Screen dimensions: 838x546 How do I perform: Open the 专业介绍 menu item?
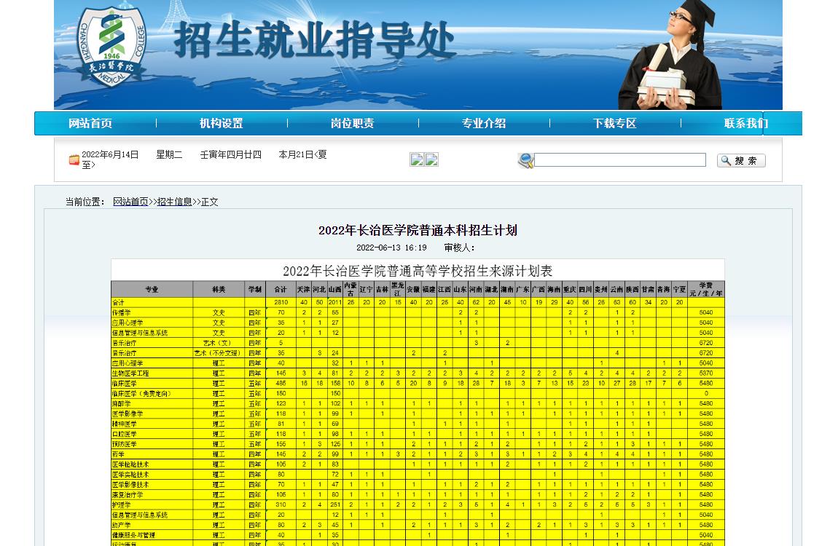(x=484, y=124)
